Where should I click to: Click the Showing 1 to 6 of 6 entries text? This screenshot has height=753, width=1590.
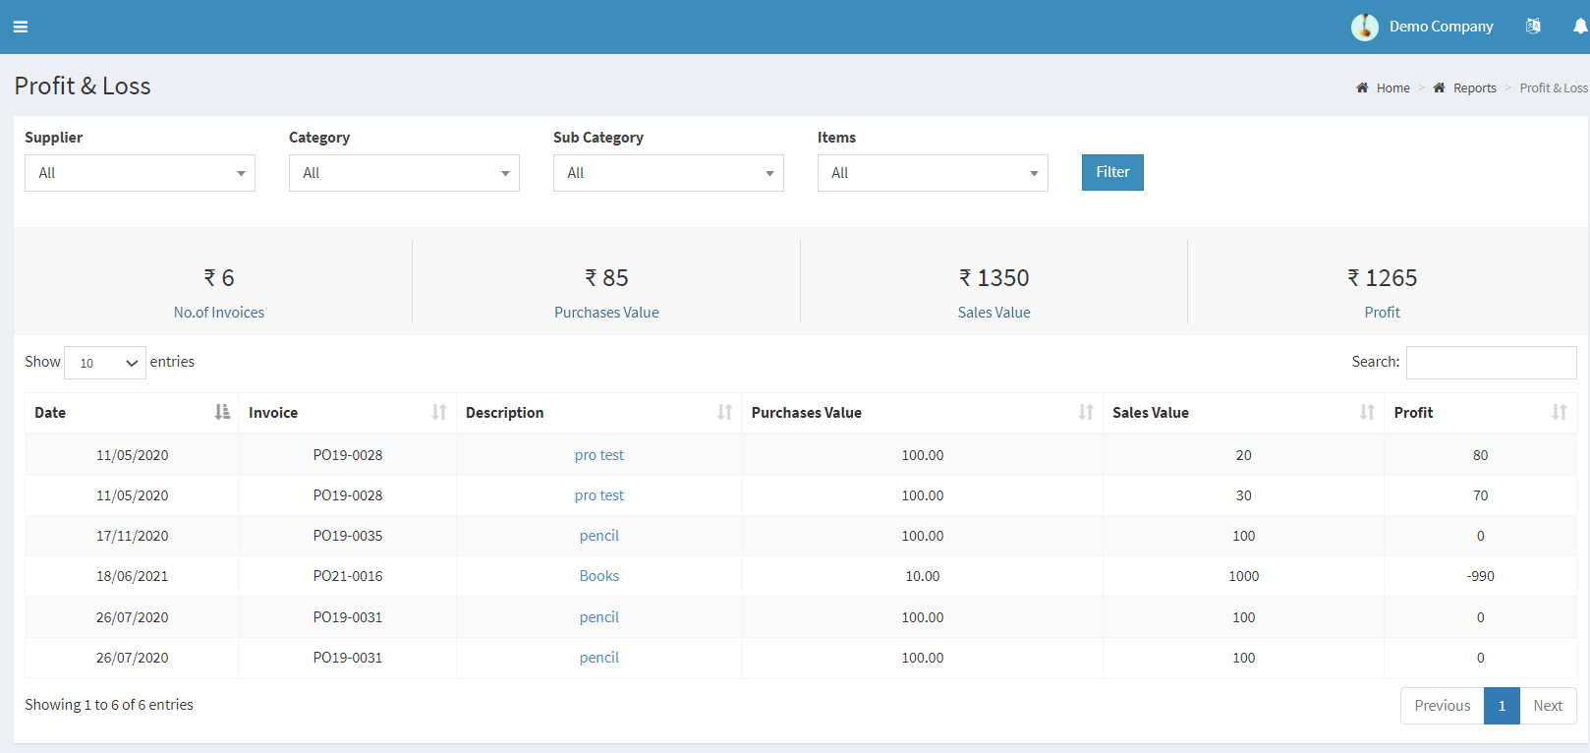(109, 705)
